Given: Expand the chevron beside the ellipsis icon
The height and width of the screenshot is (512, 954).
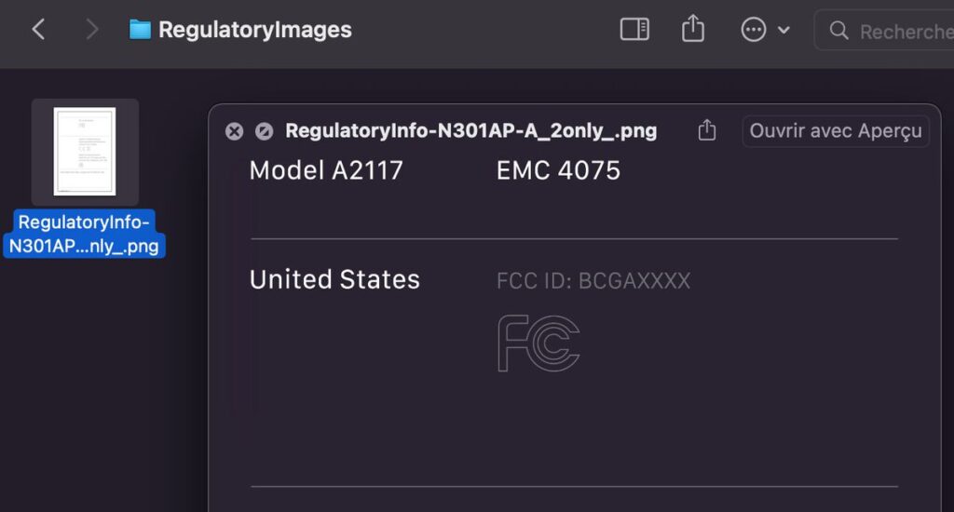Looking at the screenshot, I should (x=784, y=29).
